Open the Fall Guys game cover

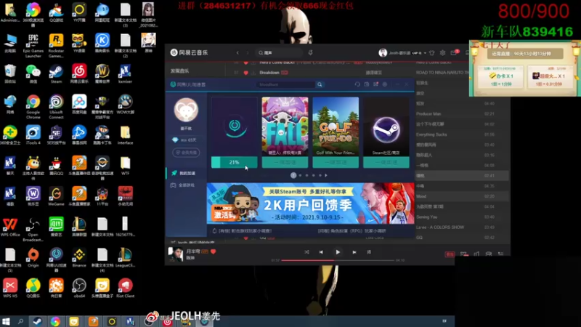(x=285, y=126)
